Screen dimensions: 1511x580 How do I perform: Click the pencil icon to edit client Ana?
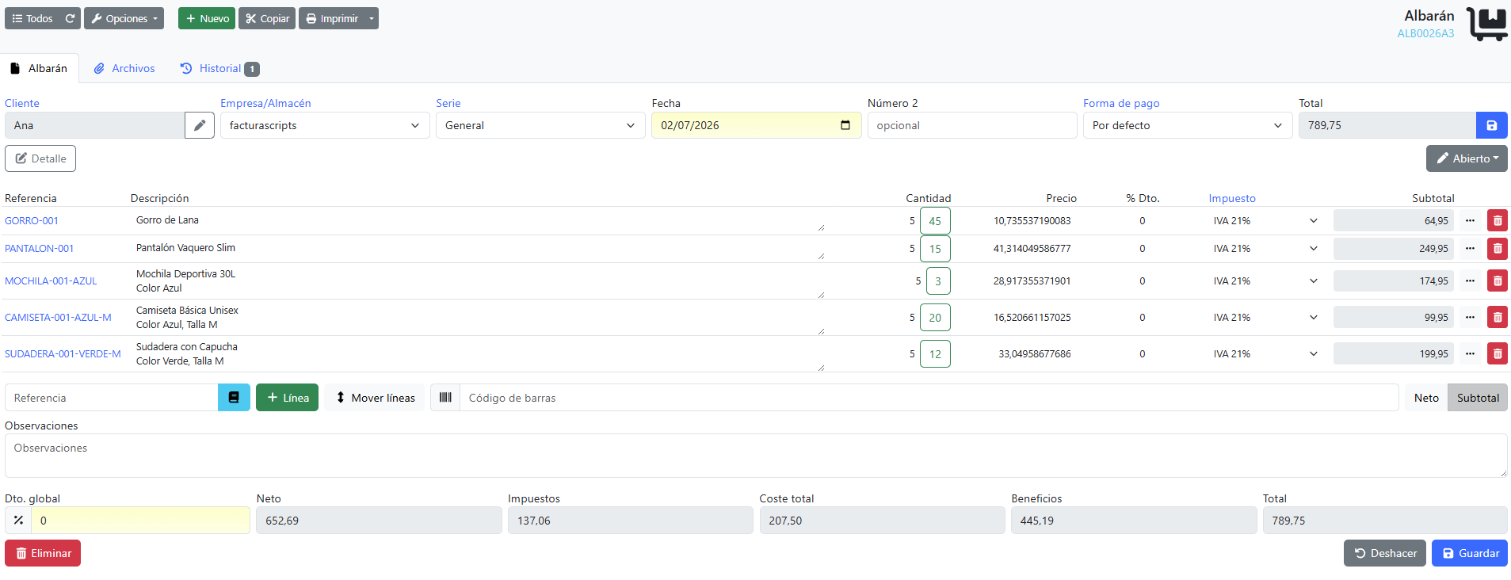(200, 125)
